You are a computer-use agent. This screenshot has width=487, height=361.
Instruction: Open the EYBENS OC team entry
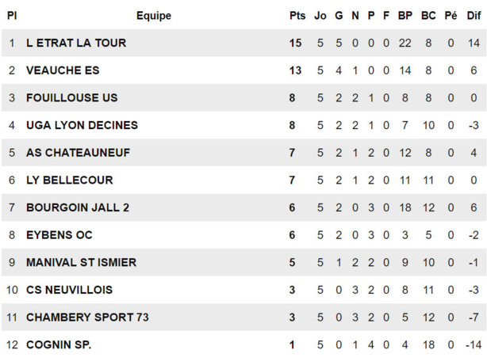[x=59, y=235]
